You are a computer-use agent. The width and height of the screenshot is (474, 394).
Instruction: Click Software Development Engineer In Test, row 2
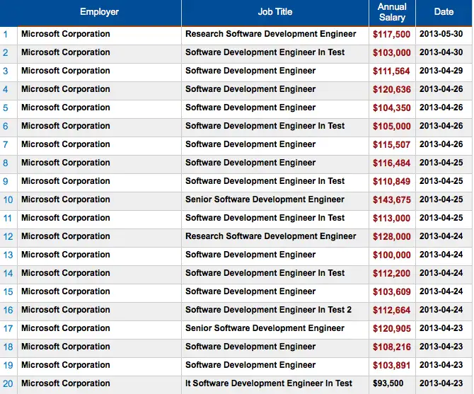(x=265, y=52)
